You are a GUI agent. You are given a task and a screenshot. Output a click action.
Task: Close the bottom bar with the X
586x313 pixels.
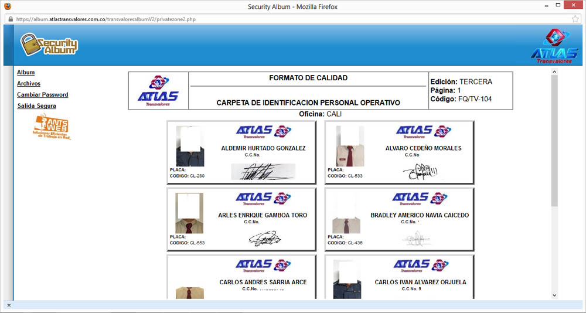(9, 305)
